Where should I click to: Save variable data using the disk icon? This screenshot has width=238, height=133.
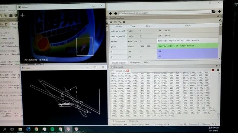coord(115,22)
